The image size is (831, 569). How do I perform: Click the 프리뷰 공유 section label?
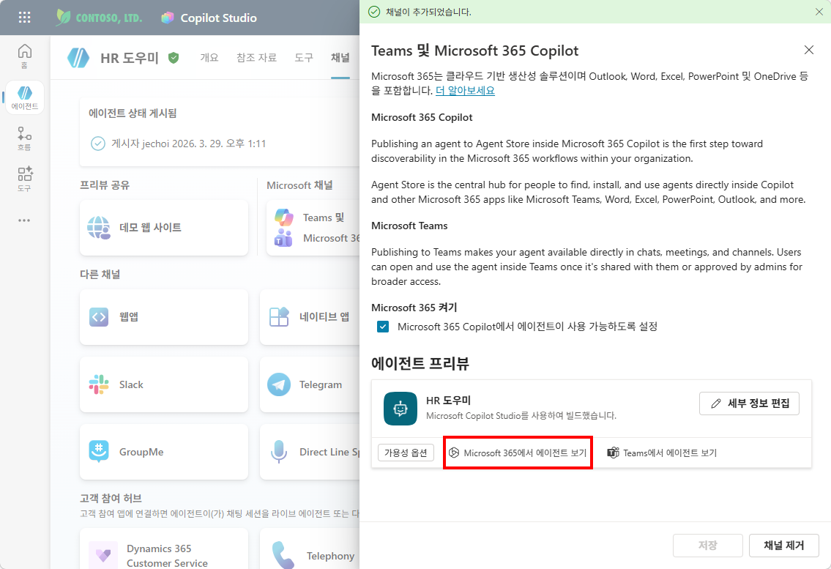[x=105, y=185]
